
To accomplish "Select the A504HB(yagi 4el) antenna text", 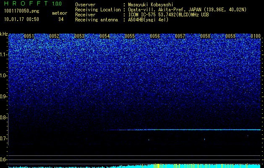I will coord(148,20).
